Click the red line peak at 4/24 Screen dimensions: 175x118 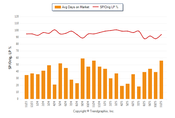[54, 30]
